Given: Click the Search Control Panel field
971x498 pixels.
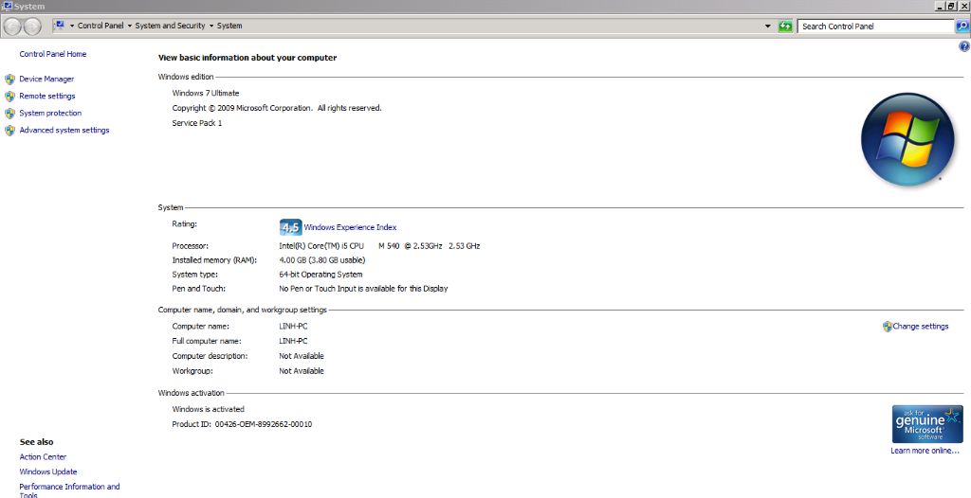Looking at the screenshot, I should pos(875,26).
